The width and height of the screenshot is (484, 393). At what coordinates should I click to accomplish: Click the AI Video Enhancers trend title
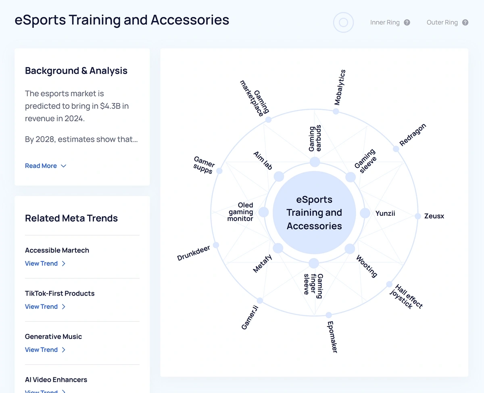(x=56, y=379)
